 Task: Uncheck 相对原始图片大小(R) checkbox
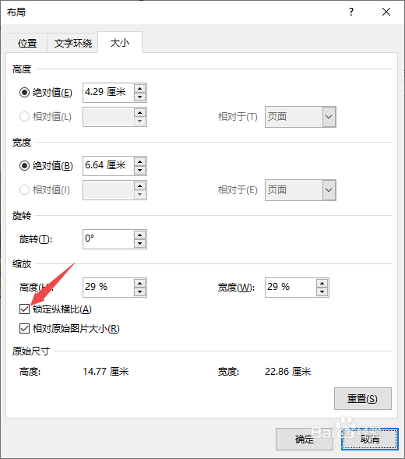pos(24,328)
